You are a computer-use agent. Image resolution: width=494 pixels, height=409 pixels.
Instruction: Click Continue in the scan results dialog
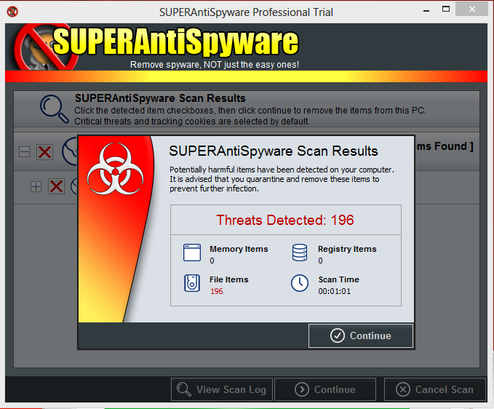[x=360, y=336]
